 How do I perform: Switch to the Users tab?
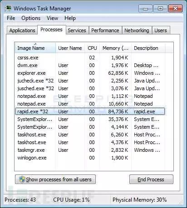pyautogui.click(x=161, y=30)
